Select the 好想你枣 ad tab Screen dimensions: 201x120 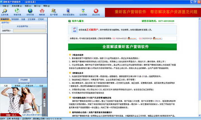(x=29, y=86)
